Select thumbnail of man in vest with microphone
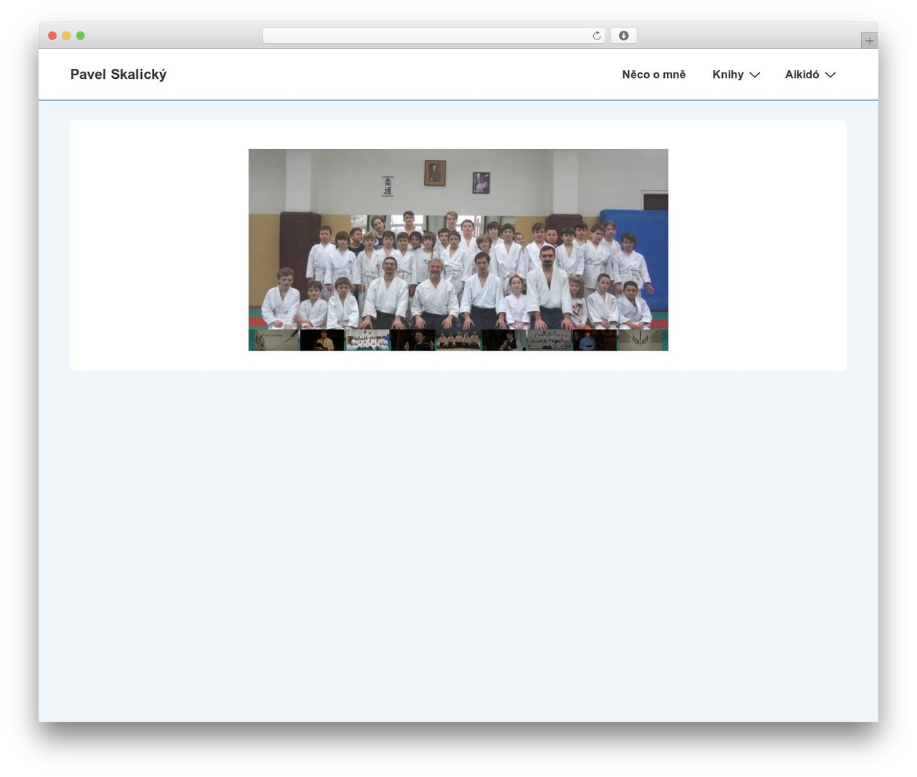This screenshot has width=917, height=777. (504, 340)
